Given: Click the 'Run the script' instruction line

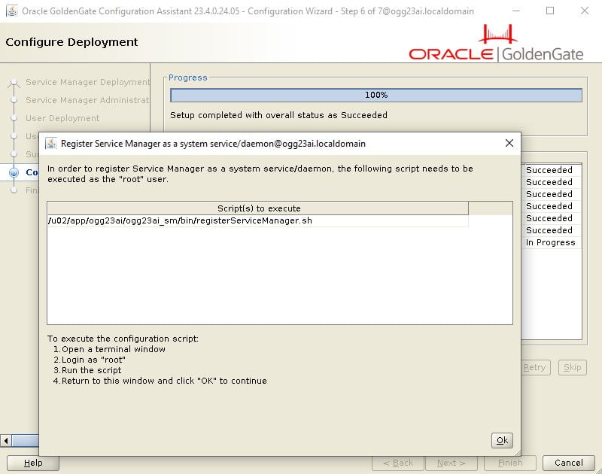Looking at the screenshot, I should point(87,370).
